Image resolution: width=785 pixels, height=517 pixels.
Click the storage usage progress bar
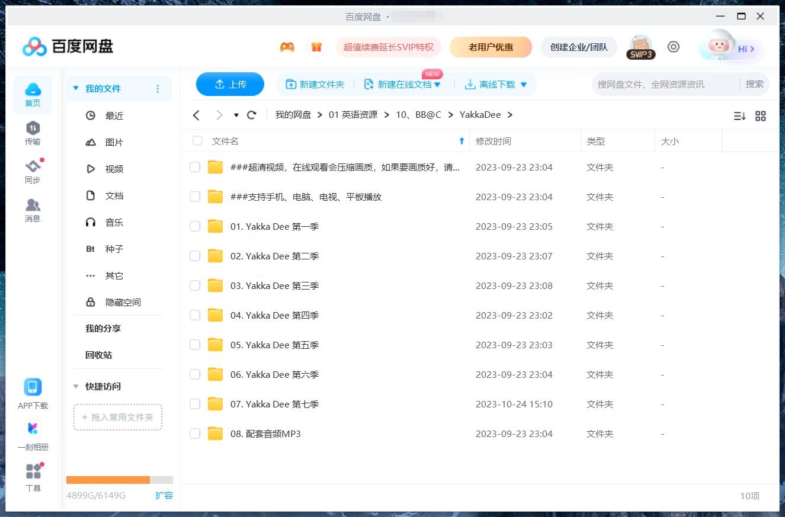pyautogui.click(x=120, y=480)
